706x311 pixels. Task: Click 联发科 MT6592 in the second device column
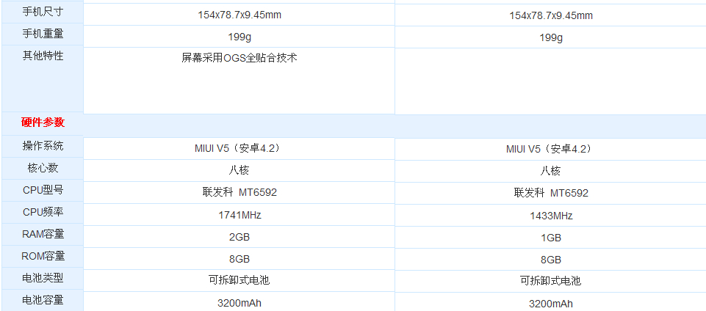pyautogui.click(x=550, y=193)
